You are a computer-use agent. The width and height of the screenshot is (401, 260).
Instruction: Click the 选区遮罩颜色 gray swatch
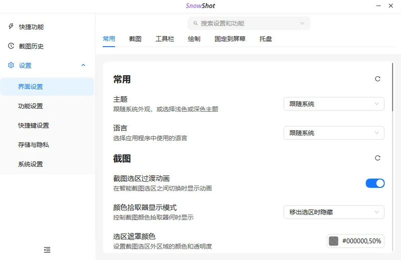tap(333, 241)
